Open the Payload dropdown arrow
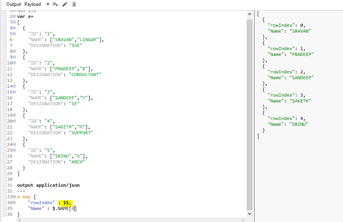This screenshot has width=343, height=222. [48, 4]
